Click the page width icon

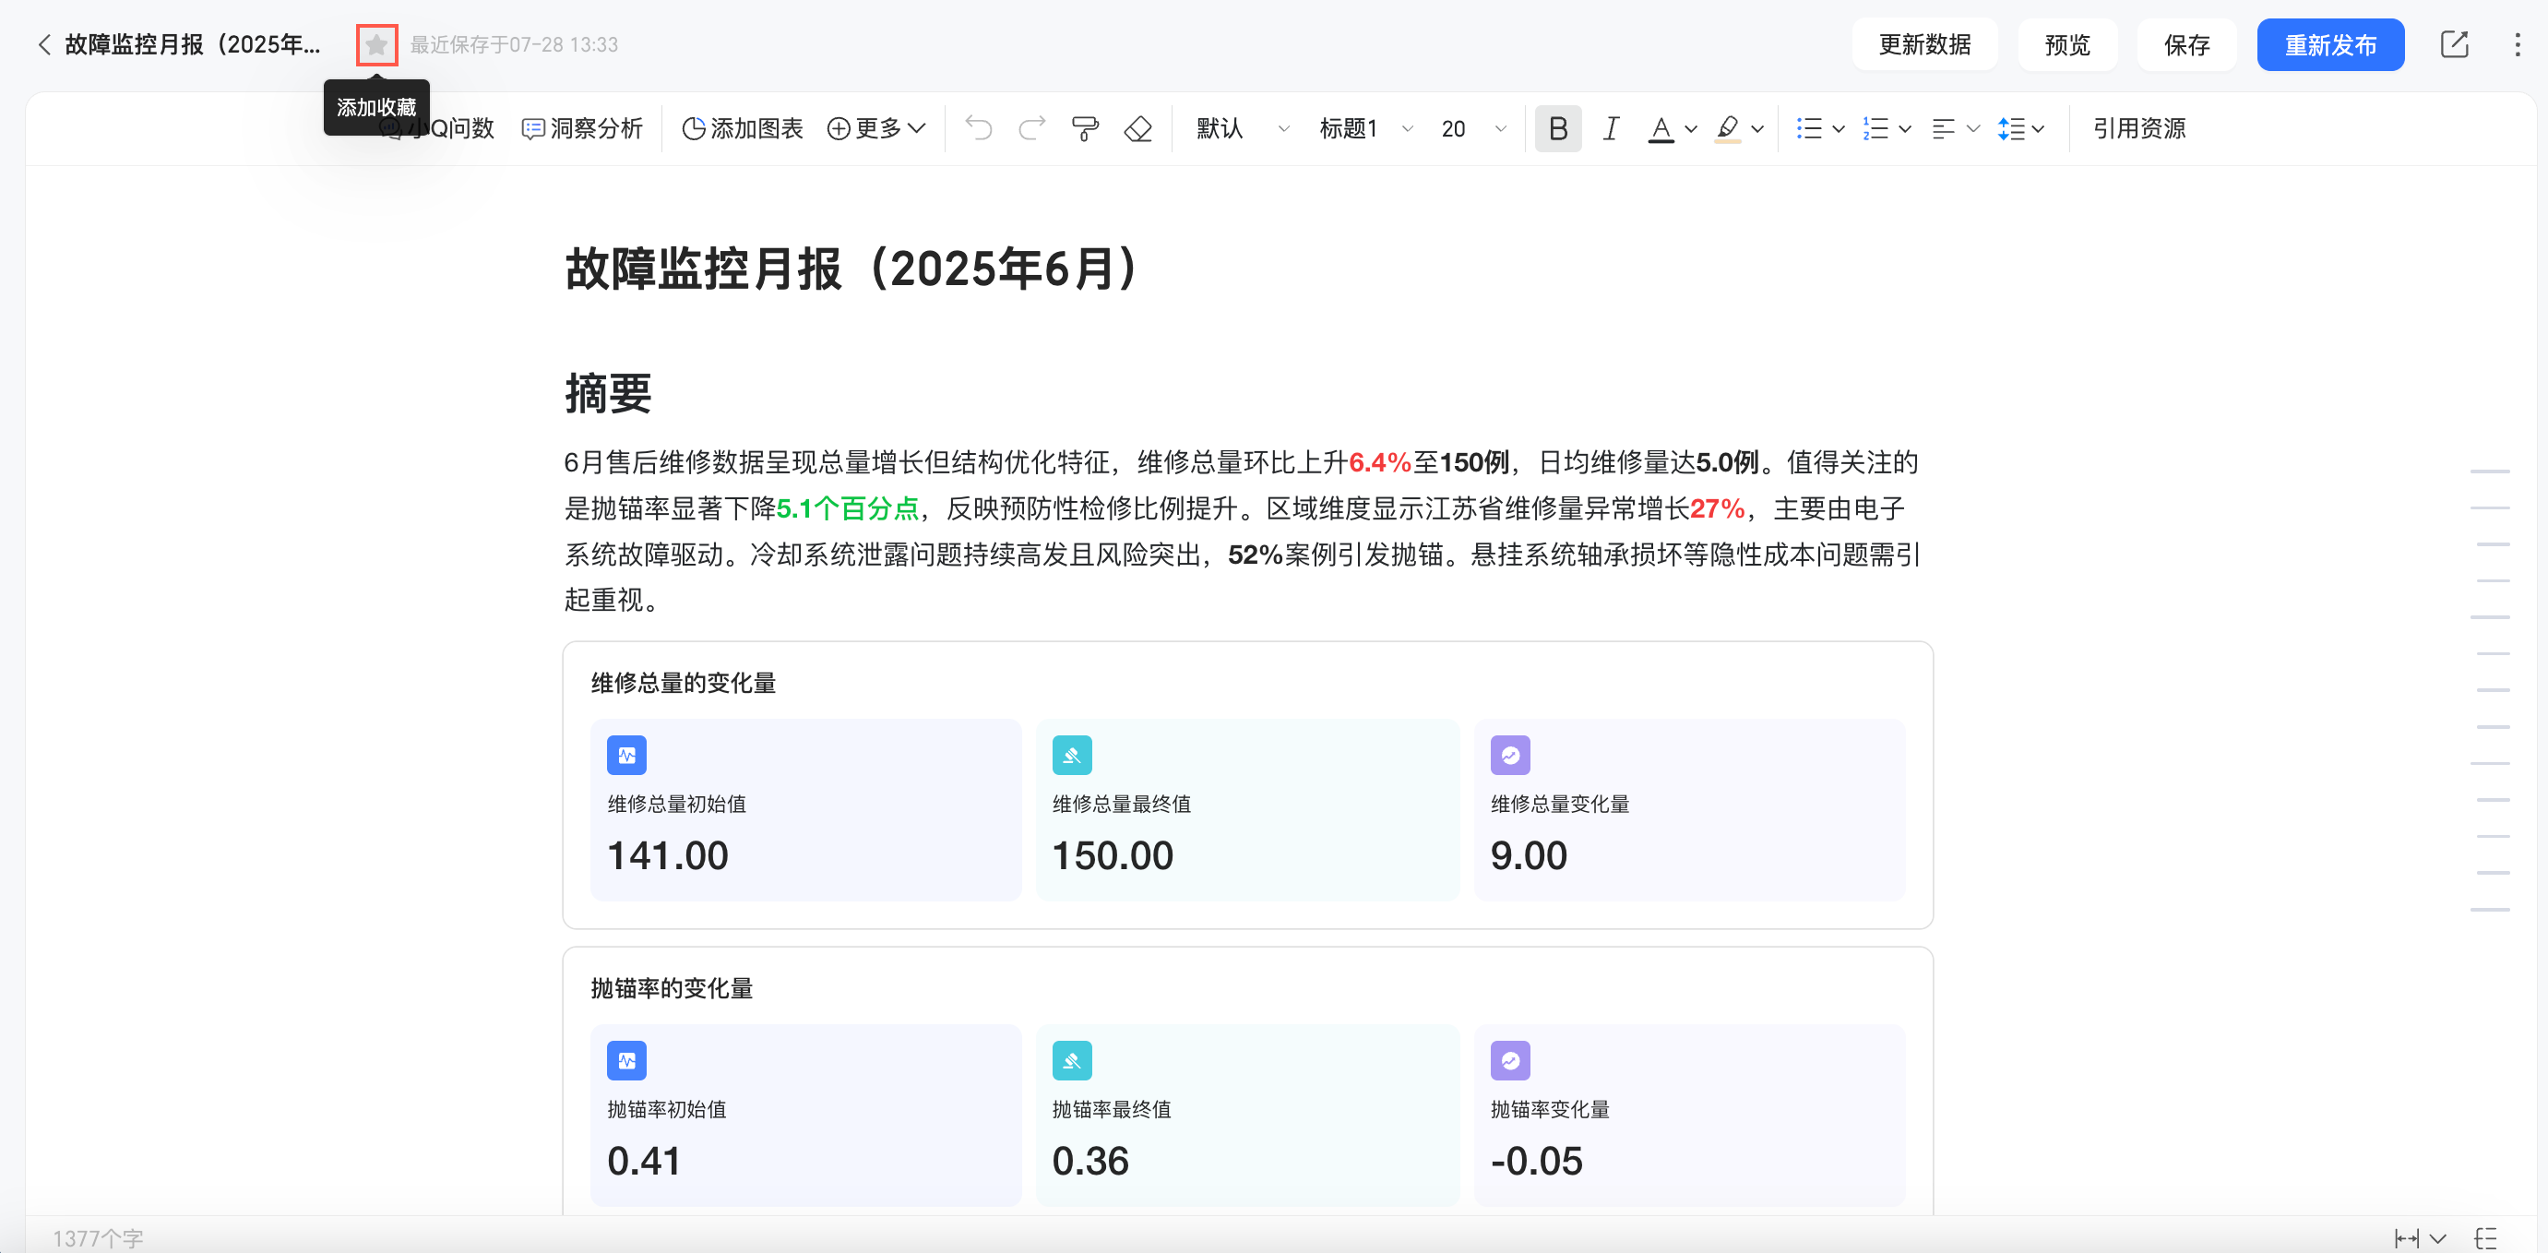[2406, 1238]
